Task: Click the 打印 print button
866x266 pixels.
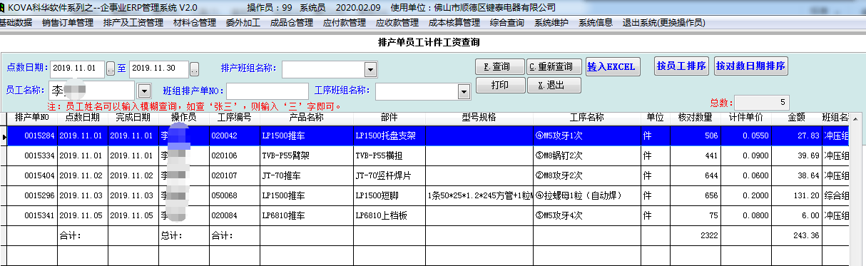Action: [x=499, y=85]
